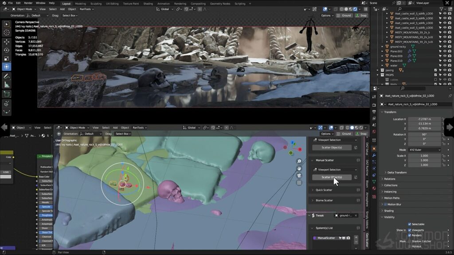Click Snap button in top viewport header
Viewport: 454px width, 255px height.
click(361, 15)
